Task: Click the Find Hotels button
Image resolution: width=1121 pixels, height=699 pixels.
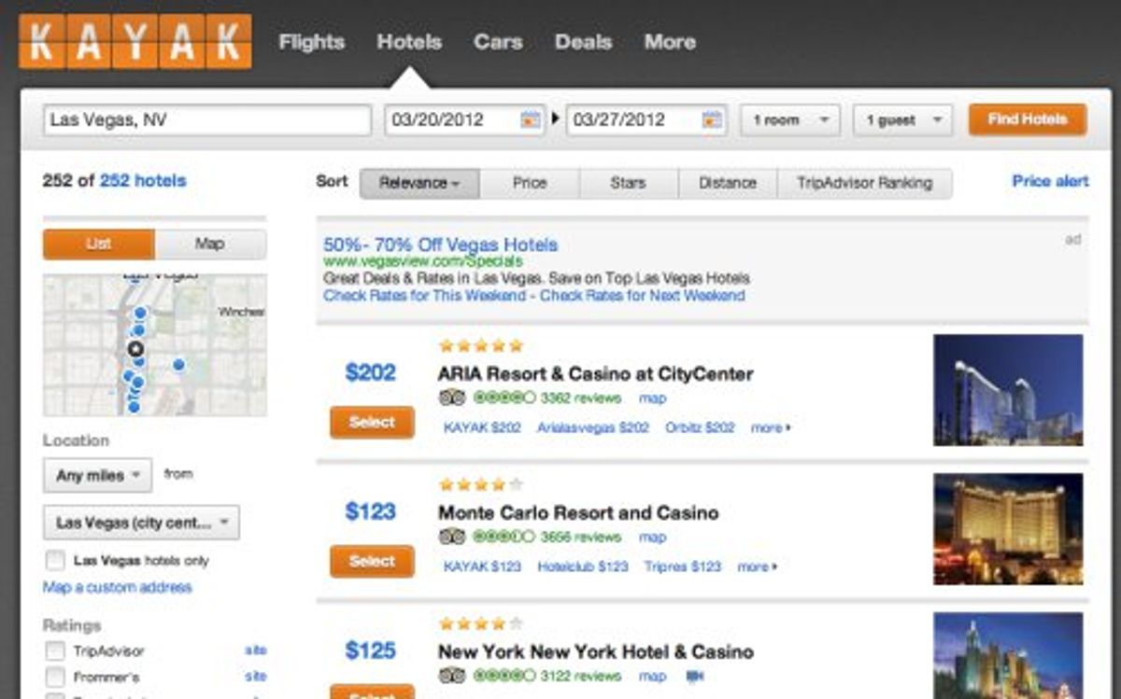Action: tap(1026, 119)
